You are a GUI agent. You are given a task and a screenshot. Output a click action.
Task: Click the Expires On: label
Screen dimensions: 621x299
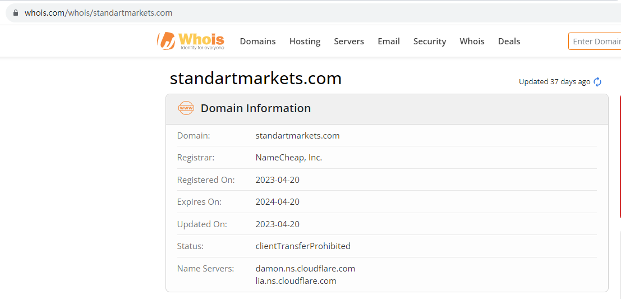click(x=199, y=202)
